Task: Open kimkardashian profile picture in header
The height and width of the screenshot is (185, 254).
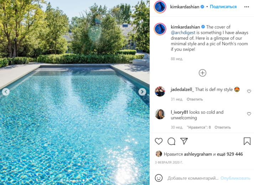Action: [x=160, y=7]
